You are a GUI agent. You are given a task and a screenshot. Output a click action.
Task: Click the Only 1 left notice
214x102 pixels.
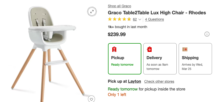(117, 94)
